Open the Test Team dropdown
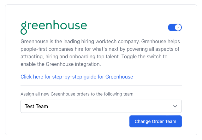The width and height of the screenshot is (202, 140). pyautogui.click(x=101, y=106)
